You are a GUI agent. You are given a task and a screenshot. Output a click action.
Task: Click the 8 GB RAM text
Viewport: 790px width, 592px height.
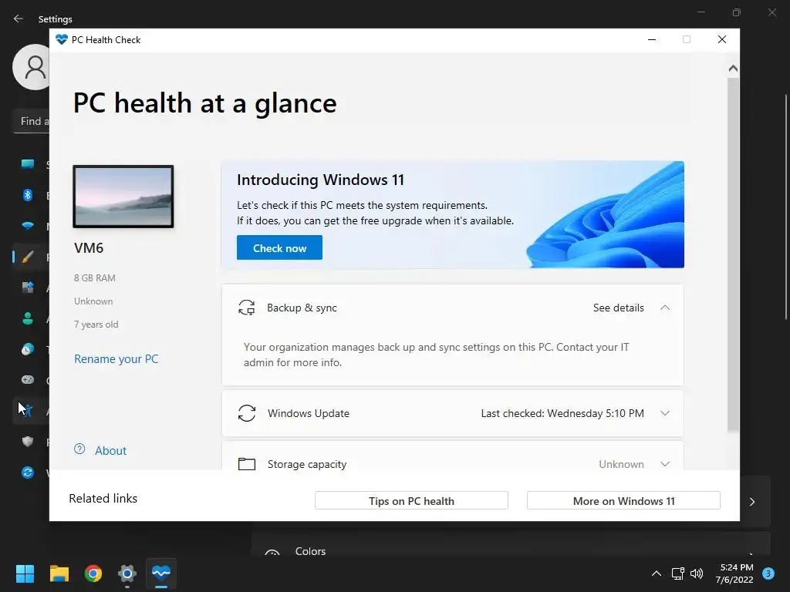tap(95, 277)
